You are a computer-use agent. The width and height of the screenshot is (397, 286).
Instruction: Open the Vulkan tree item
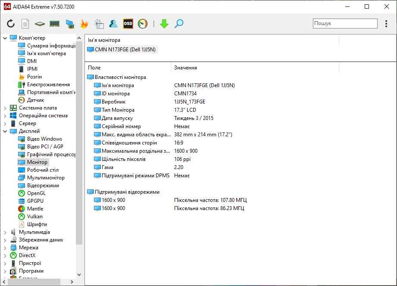coord(30,217)
